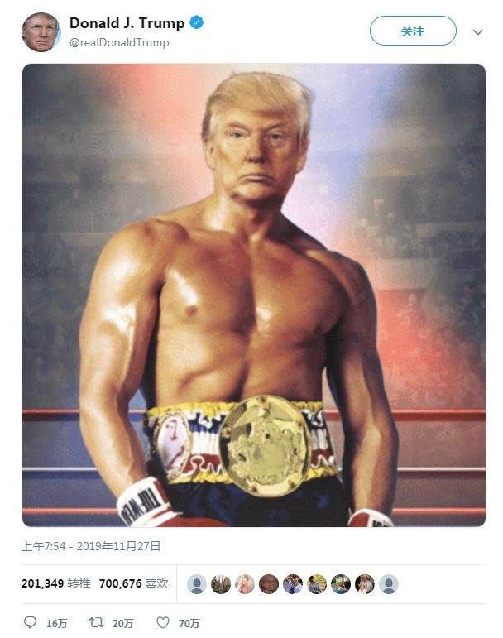
Task: Open the 700,676 喜欢 likes list
Action: 133,583
